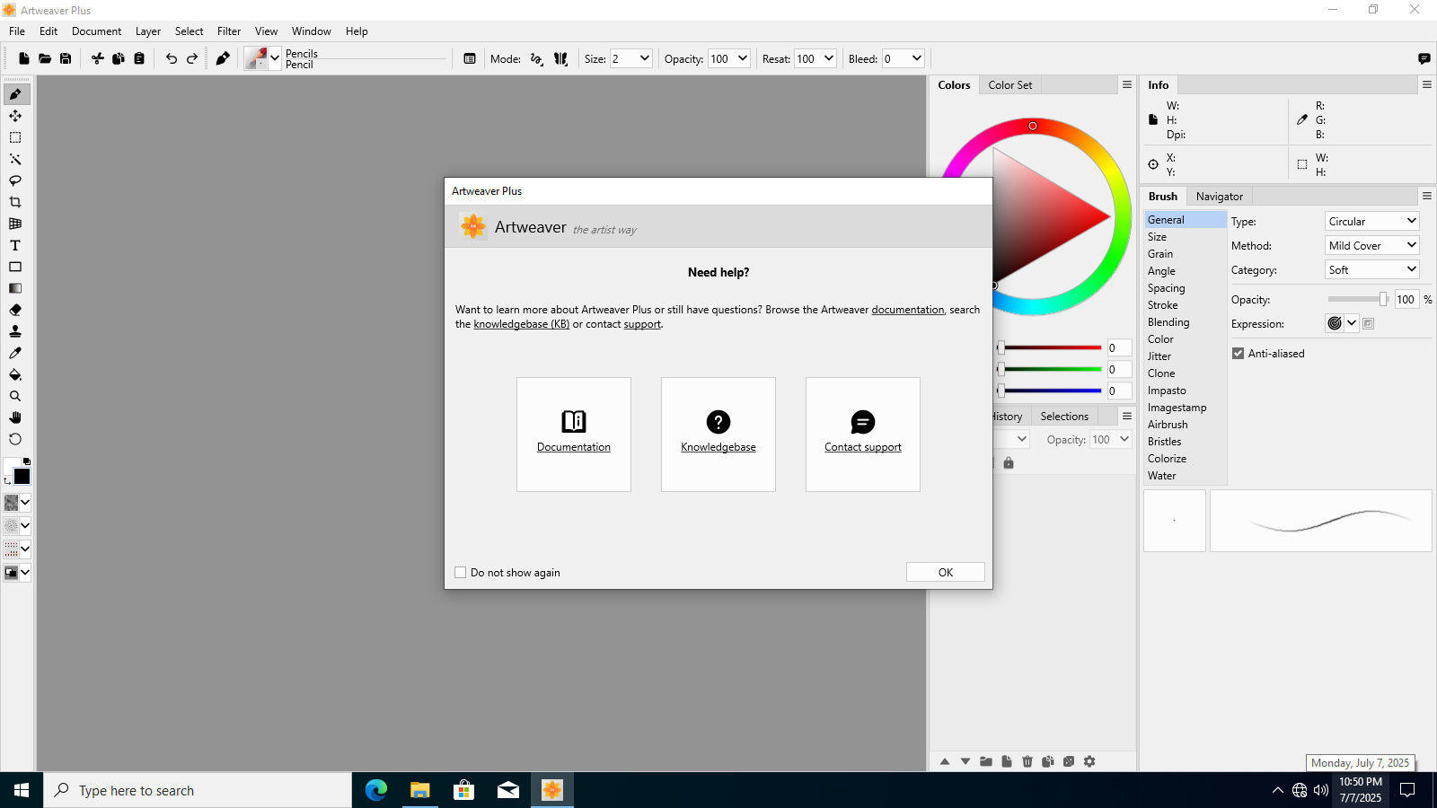Toggle invert expression checkbox icon
Screen dimensions: 1437x808
(x=1369, y=324)
